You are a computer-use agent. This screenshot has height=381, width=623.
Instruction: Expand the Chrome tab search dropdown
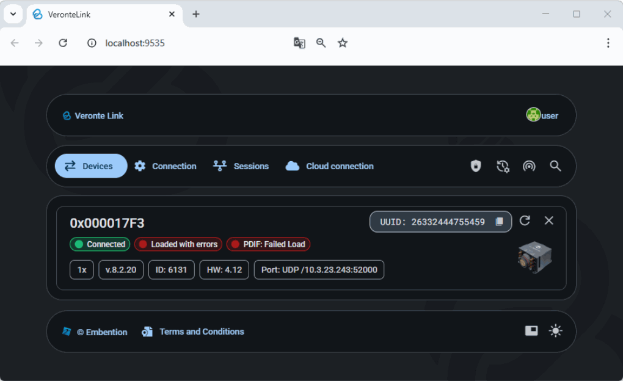[x=13, y=14]
